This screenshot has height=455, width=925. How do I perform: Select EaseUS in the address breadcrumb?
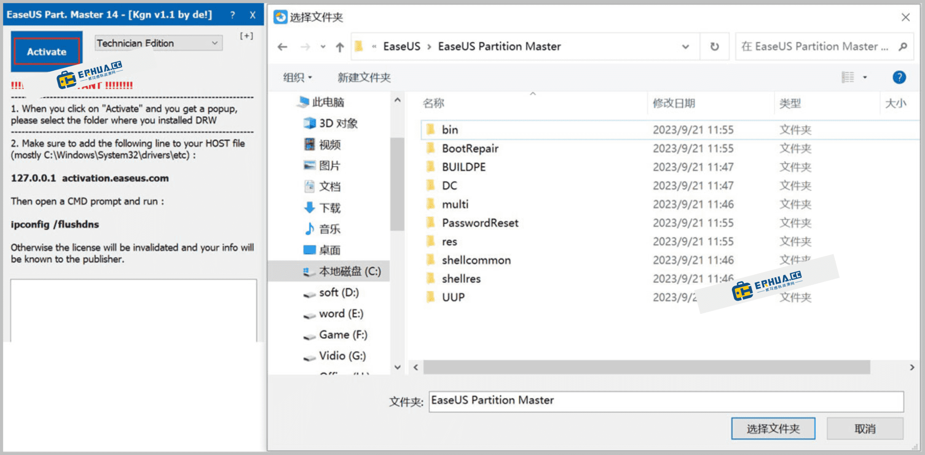coord(402,46)
